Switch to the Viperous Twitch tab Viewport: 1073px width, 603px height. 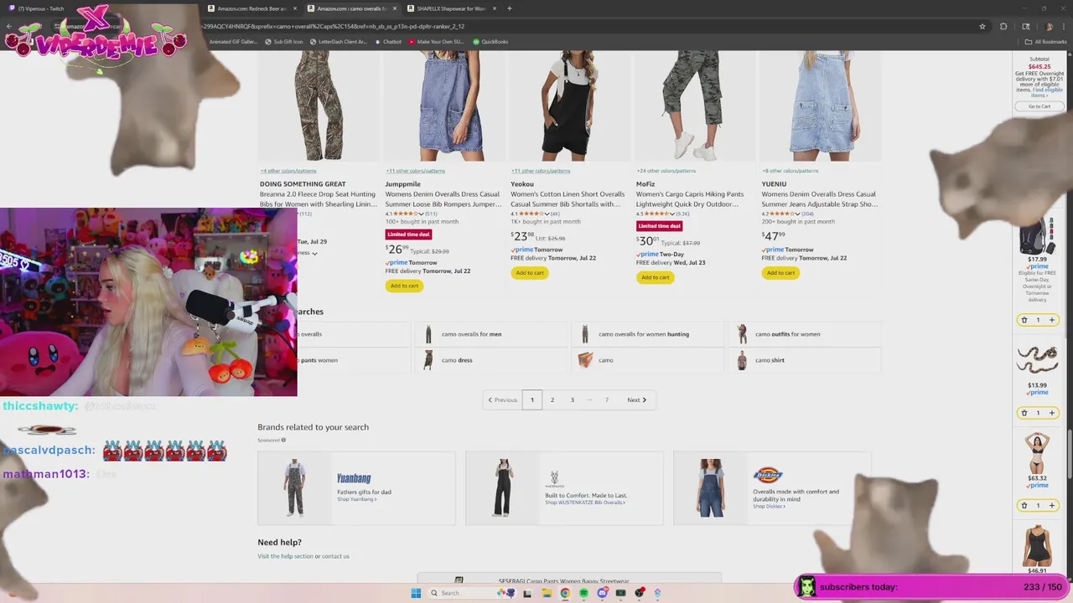[x=42, y=8]
